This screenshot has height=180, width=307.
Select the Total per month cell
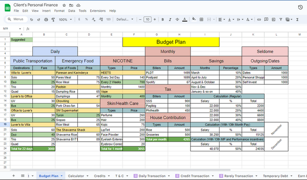tap(156, 139)
